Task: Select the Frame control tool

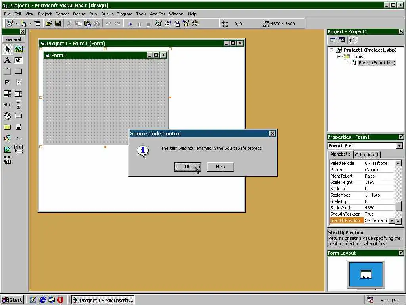Action: coord(8,71)
